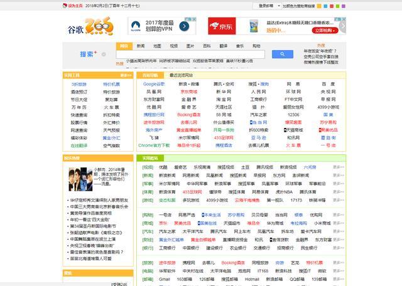Expand 更多 at the end of the [视频] row
The width and height of the screenshot is (402, 286).
pyautogui.click(x=339, y=167)
